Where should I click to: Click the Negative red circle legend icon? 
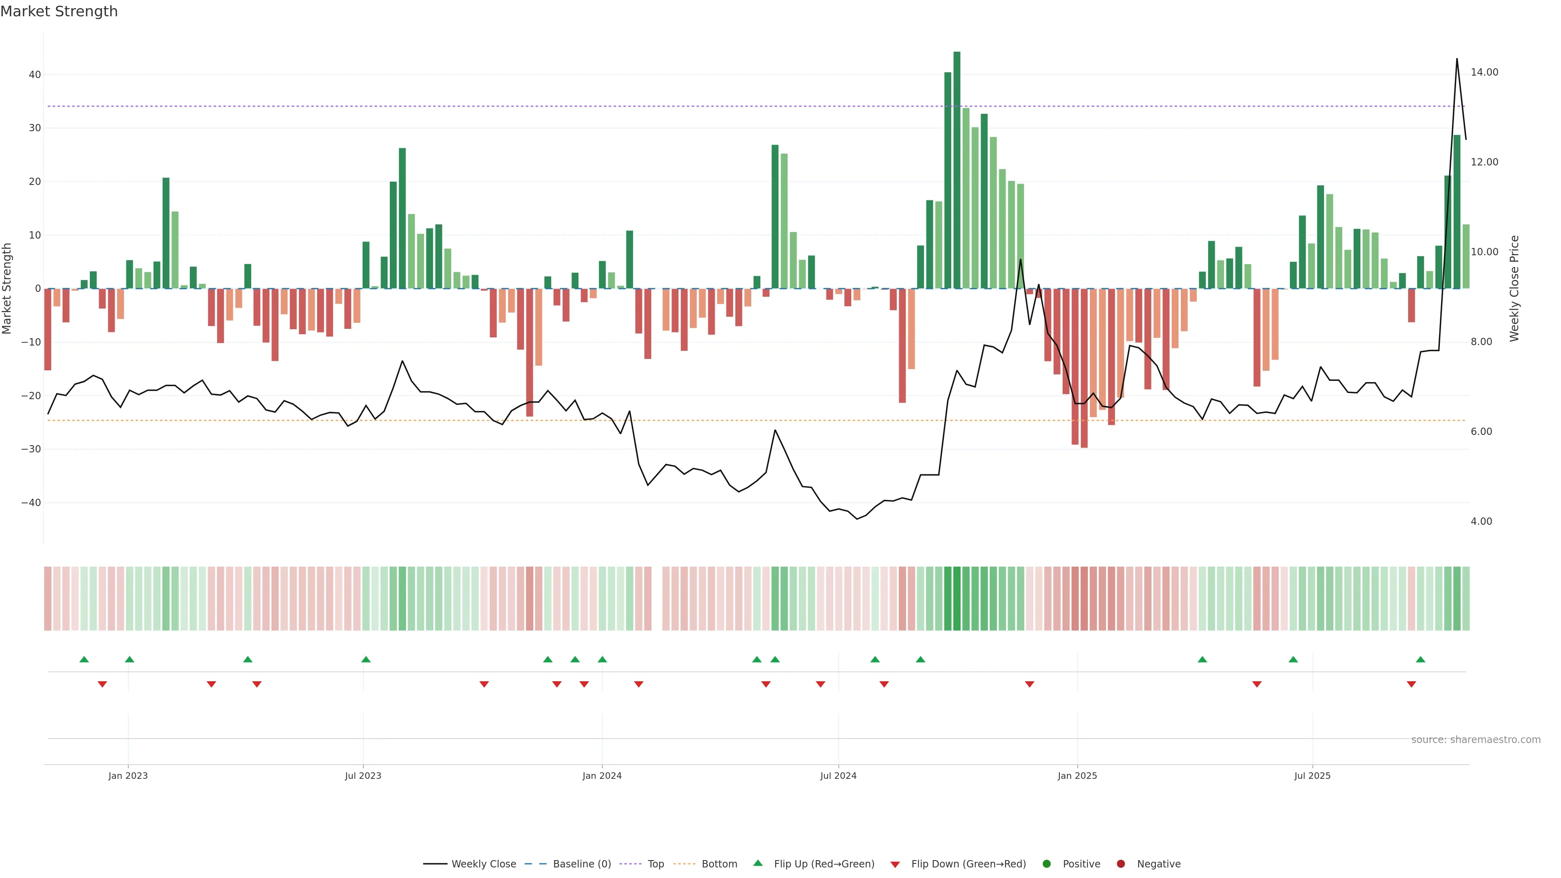1120,863
